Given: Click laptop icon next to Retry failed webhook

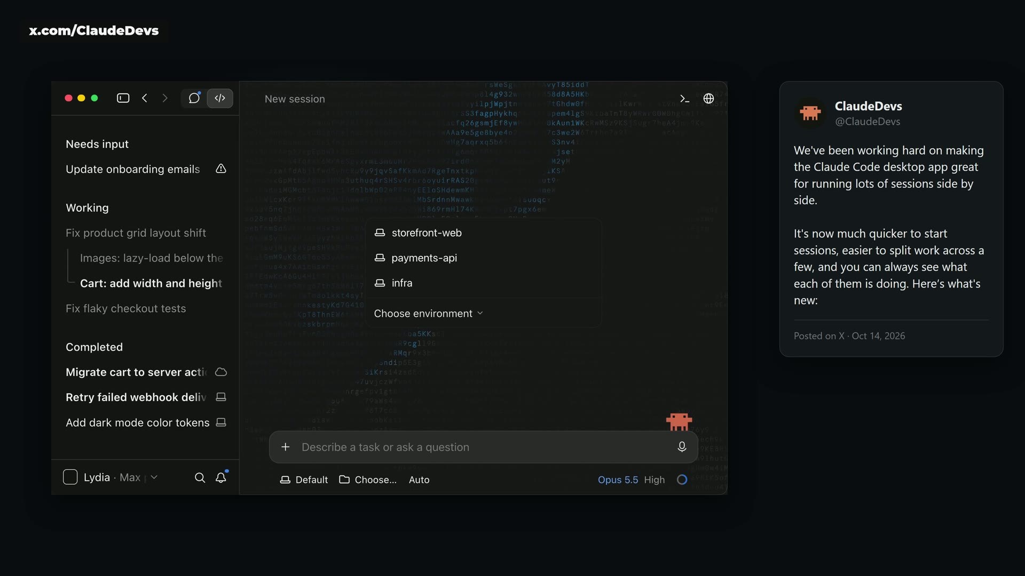Looking at the screenshot, I should pyautogui.click(x=221, y=397).
